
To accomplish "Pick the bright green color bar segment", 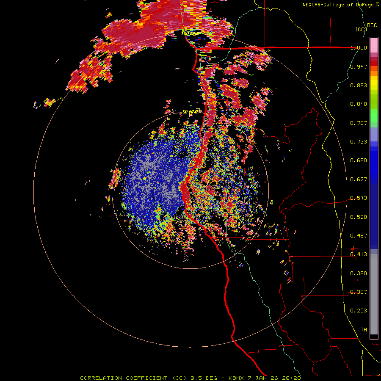I will 374,116.
